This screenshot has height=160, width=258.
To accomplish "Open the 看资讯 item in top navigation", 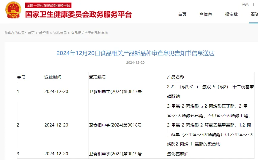I will pos(254,14).
